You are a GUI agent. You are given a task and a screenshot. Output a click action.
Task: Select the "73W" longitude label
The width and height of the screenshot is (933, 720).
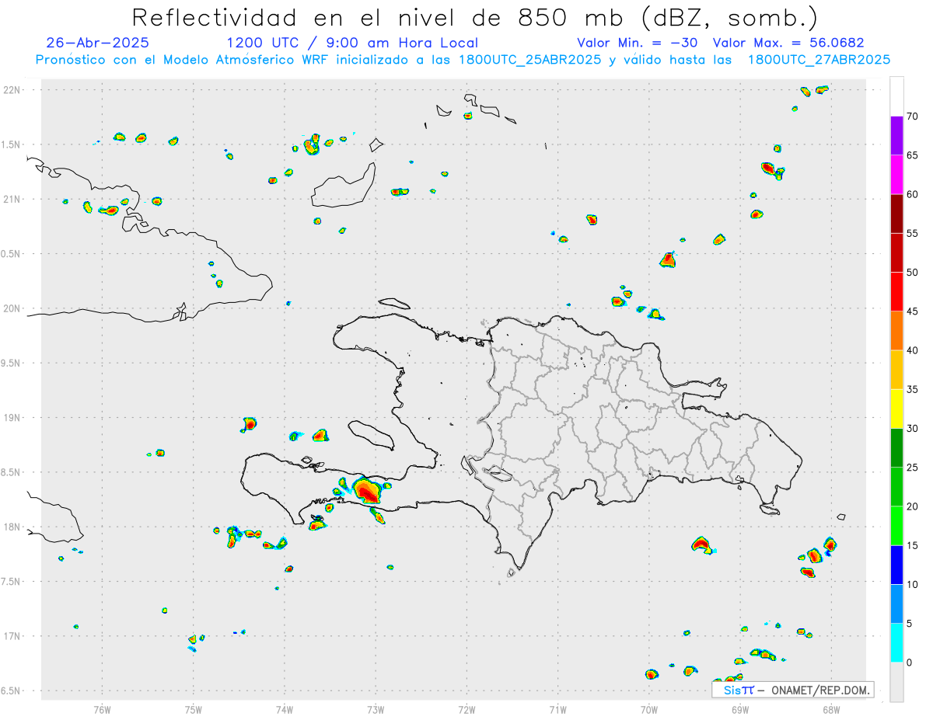point(376,710)
